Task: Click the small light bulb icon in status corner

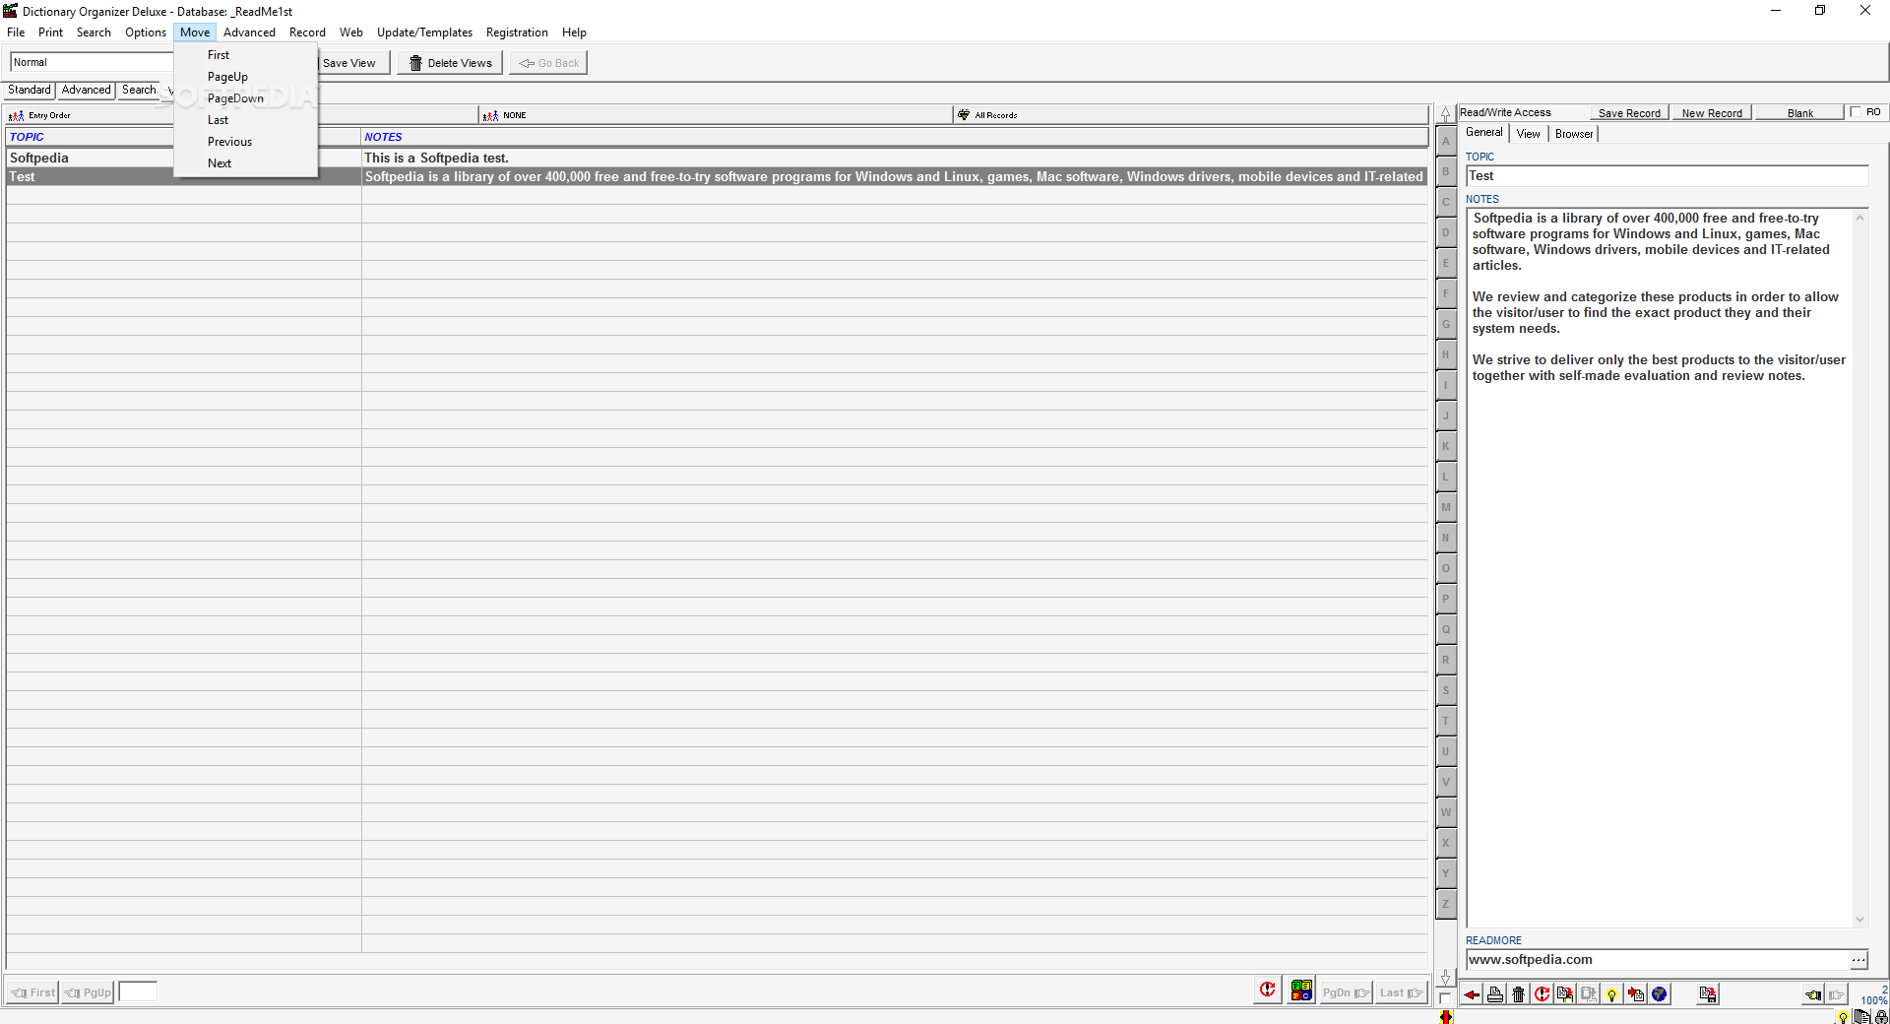Action: pyautogui.click(x=1843, y=1017)
